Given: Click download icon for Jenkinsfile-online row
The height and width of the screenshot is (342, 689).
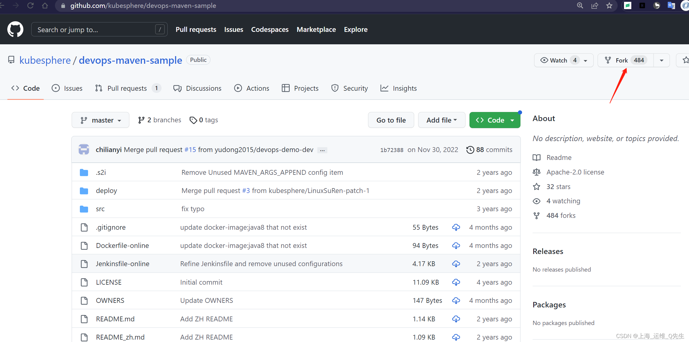Looking at the screenshot, I should tap(456, 264).
